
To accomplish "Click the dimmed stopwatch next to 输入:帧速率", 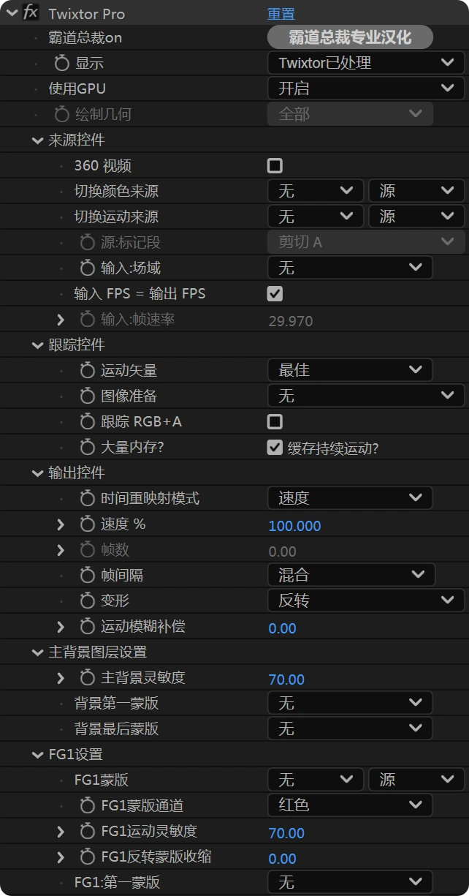I will click(x=87, y=319).
